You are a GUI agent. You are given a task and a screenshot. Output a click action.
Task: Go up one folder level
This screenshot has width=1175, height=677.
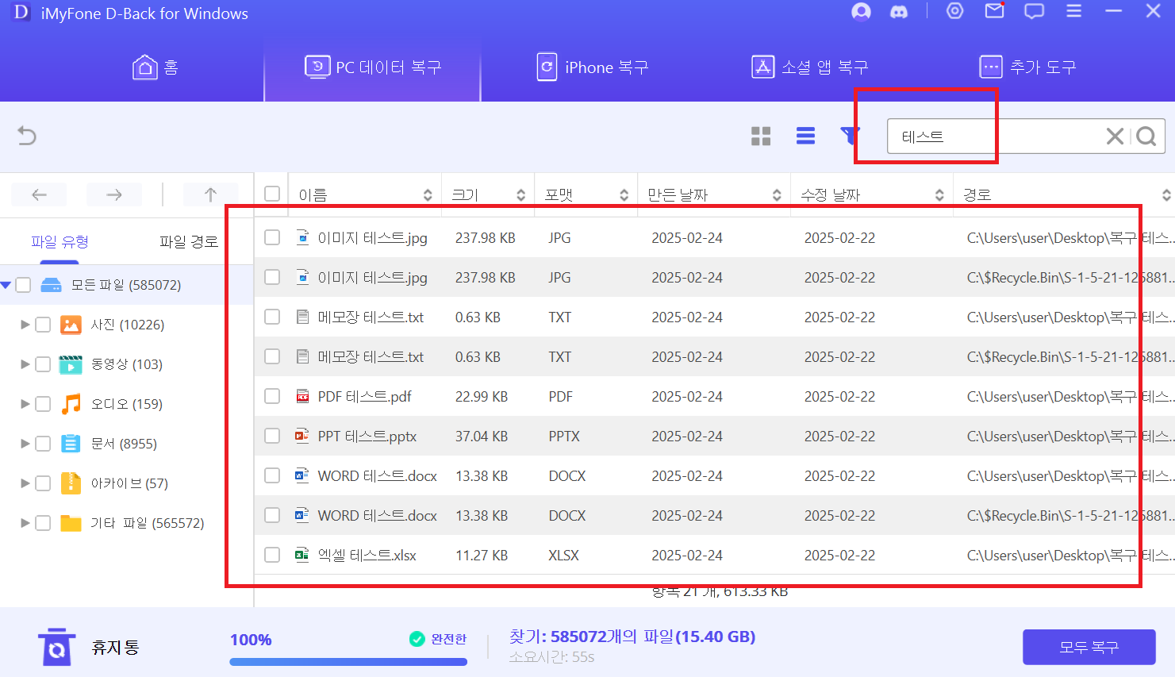coord(210,194)
